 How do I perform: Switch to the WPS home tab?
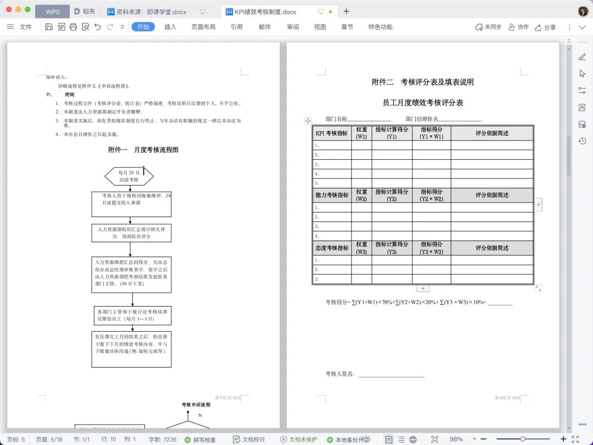[53, 12]
